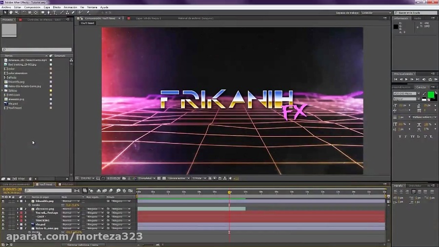Open the resolution Completa dropdown in viewer
439x247 pixels.
coord(147,178)
